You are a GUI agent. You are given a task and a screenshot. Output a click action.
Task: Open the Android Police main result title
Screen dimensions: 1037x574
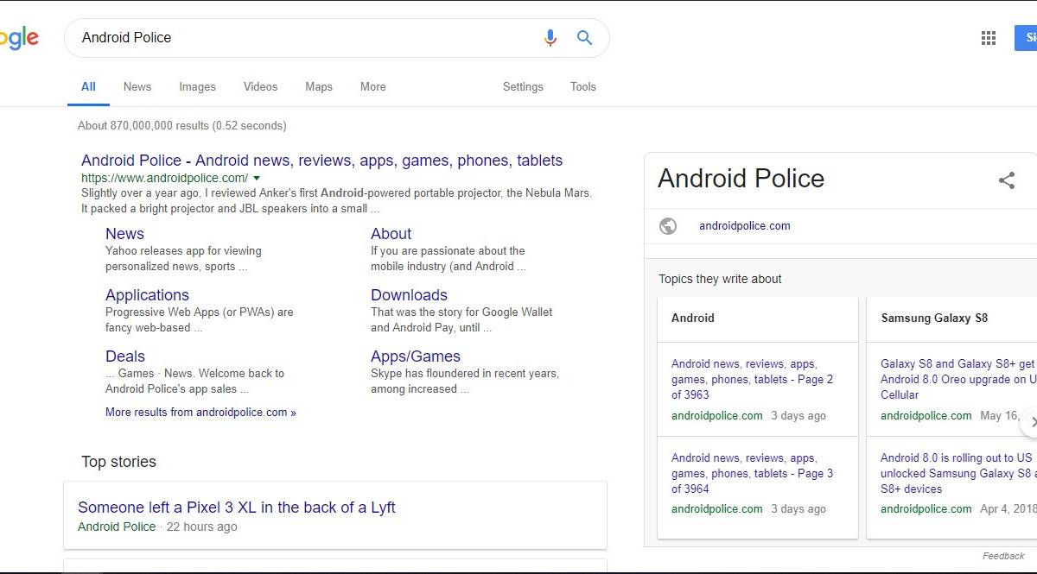click(321, 161)
